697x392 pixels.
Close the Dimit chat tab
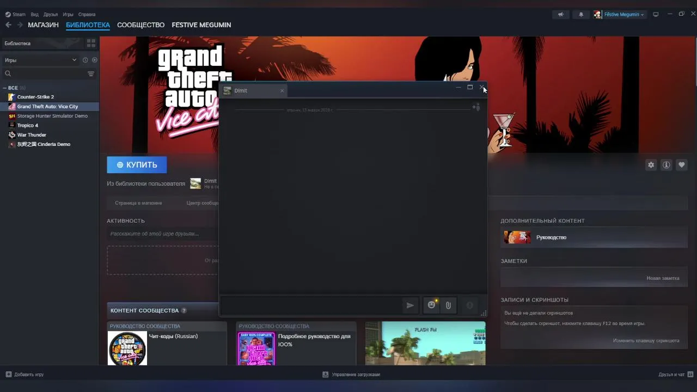[282, 90]
